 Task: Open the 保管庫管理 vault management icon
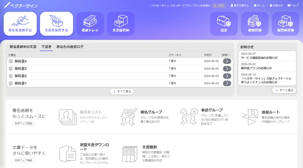click(285, 24)
